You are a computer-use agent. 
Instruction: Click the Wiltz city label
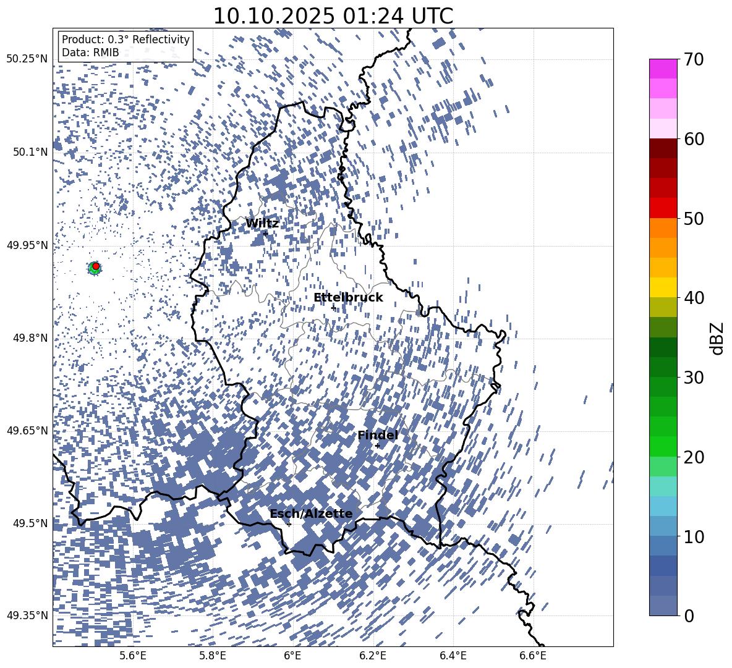tap(262, 224)
